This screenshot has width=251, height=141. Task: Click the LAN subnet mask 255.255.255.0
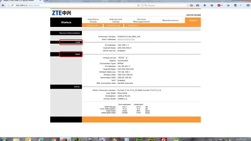click(x=124, y=48)
